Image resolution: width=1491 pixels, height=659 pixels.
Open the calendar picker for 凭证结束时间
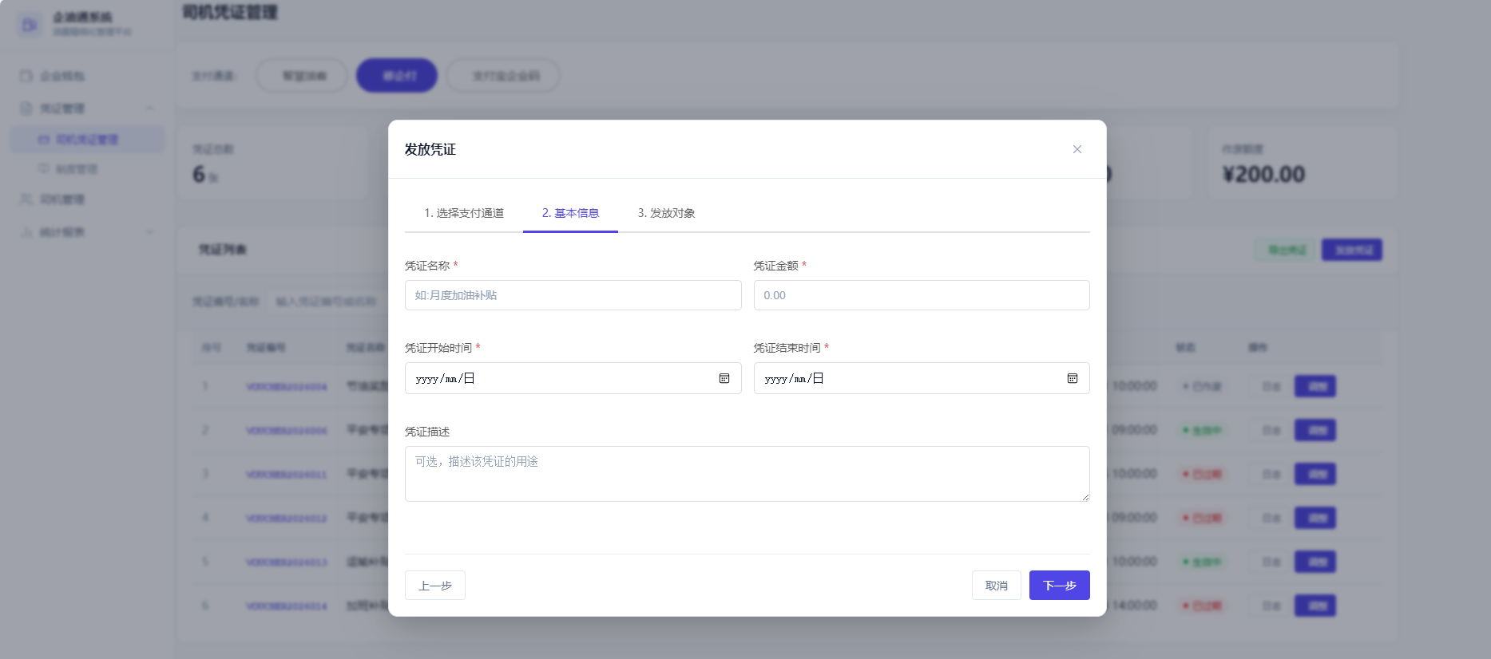coord(1073,378)
